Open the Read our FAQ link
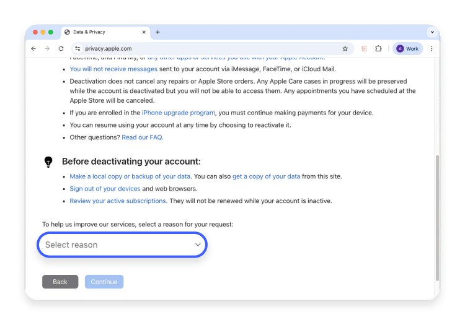 [x=143, y=137]
